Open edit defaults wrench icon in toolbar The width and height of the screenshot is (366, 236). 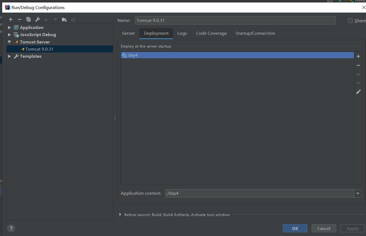pyautogui.click(x=38, y=19)
